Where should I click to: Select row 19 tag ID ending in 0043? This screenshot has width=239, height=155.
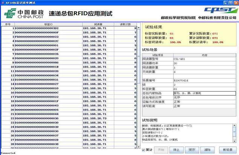click(x=49, y=105)
